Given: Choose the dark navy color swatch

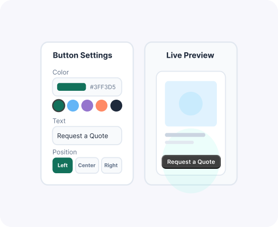Looking at the screenshot, I should click(x=116, y=106).
